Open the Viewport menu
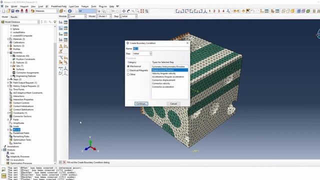Screen dimensions: 320x180 coord(24,6)
